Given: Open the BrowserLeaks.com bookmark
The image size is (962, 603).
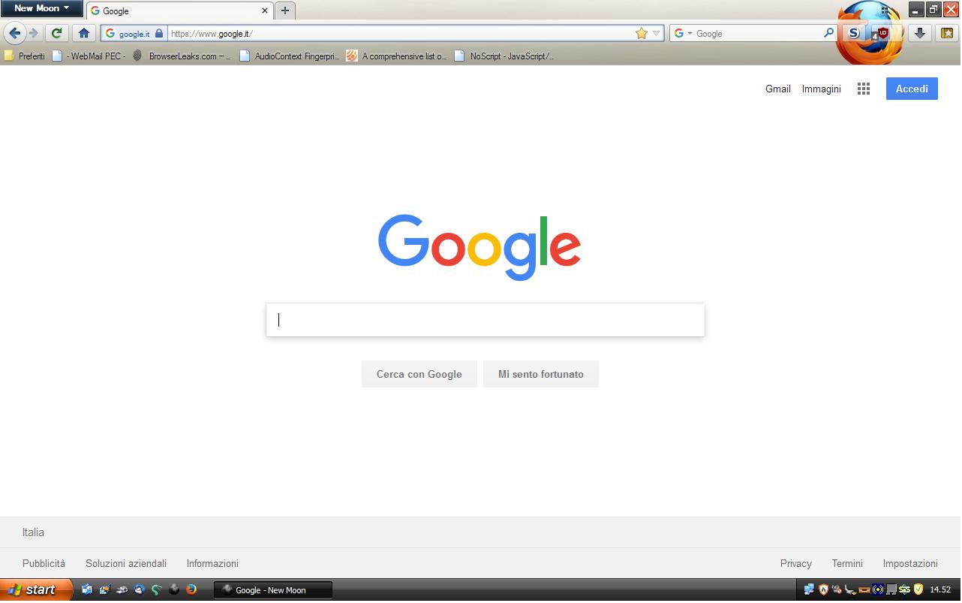Looking at the screenshot, I should 182,56.
